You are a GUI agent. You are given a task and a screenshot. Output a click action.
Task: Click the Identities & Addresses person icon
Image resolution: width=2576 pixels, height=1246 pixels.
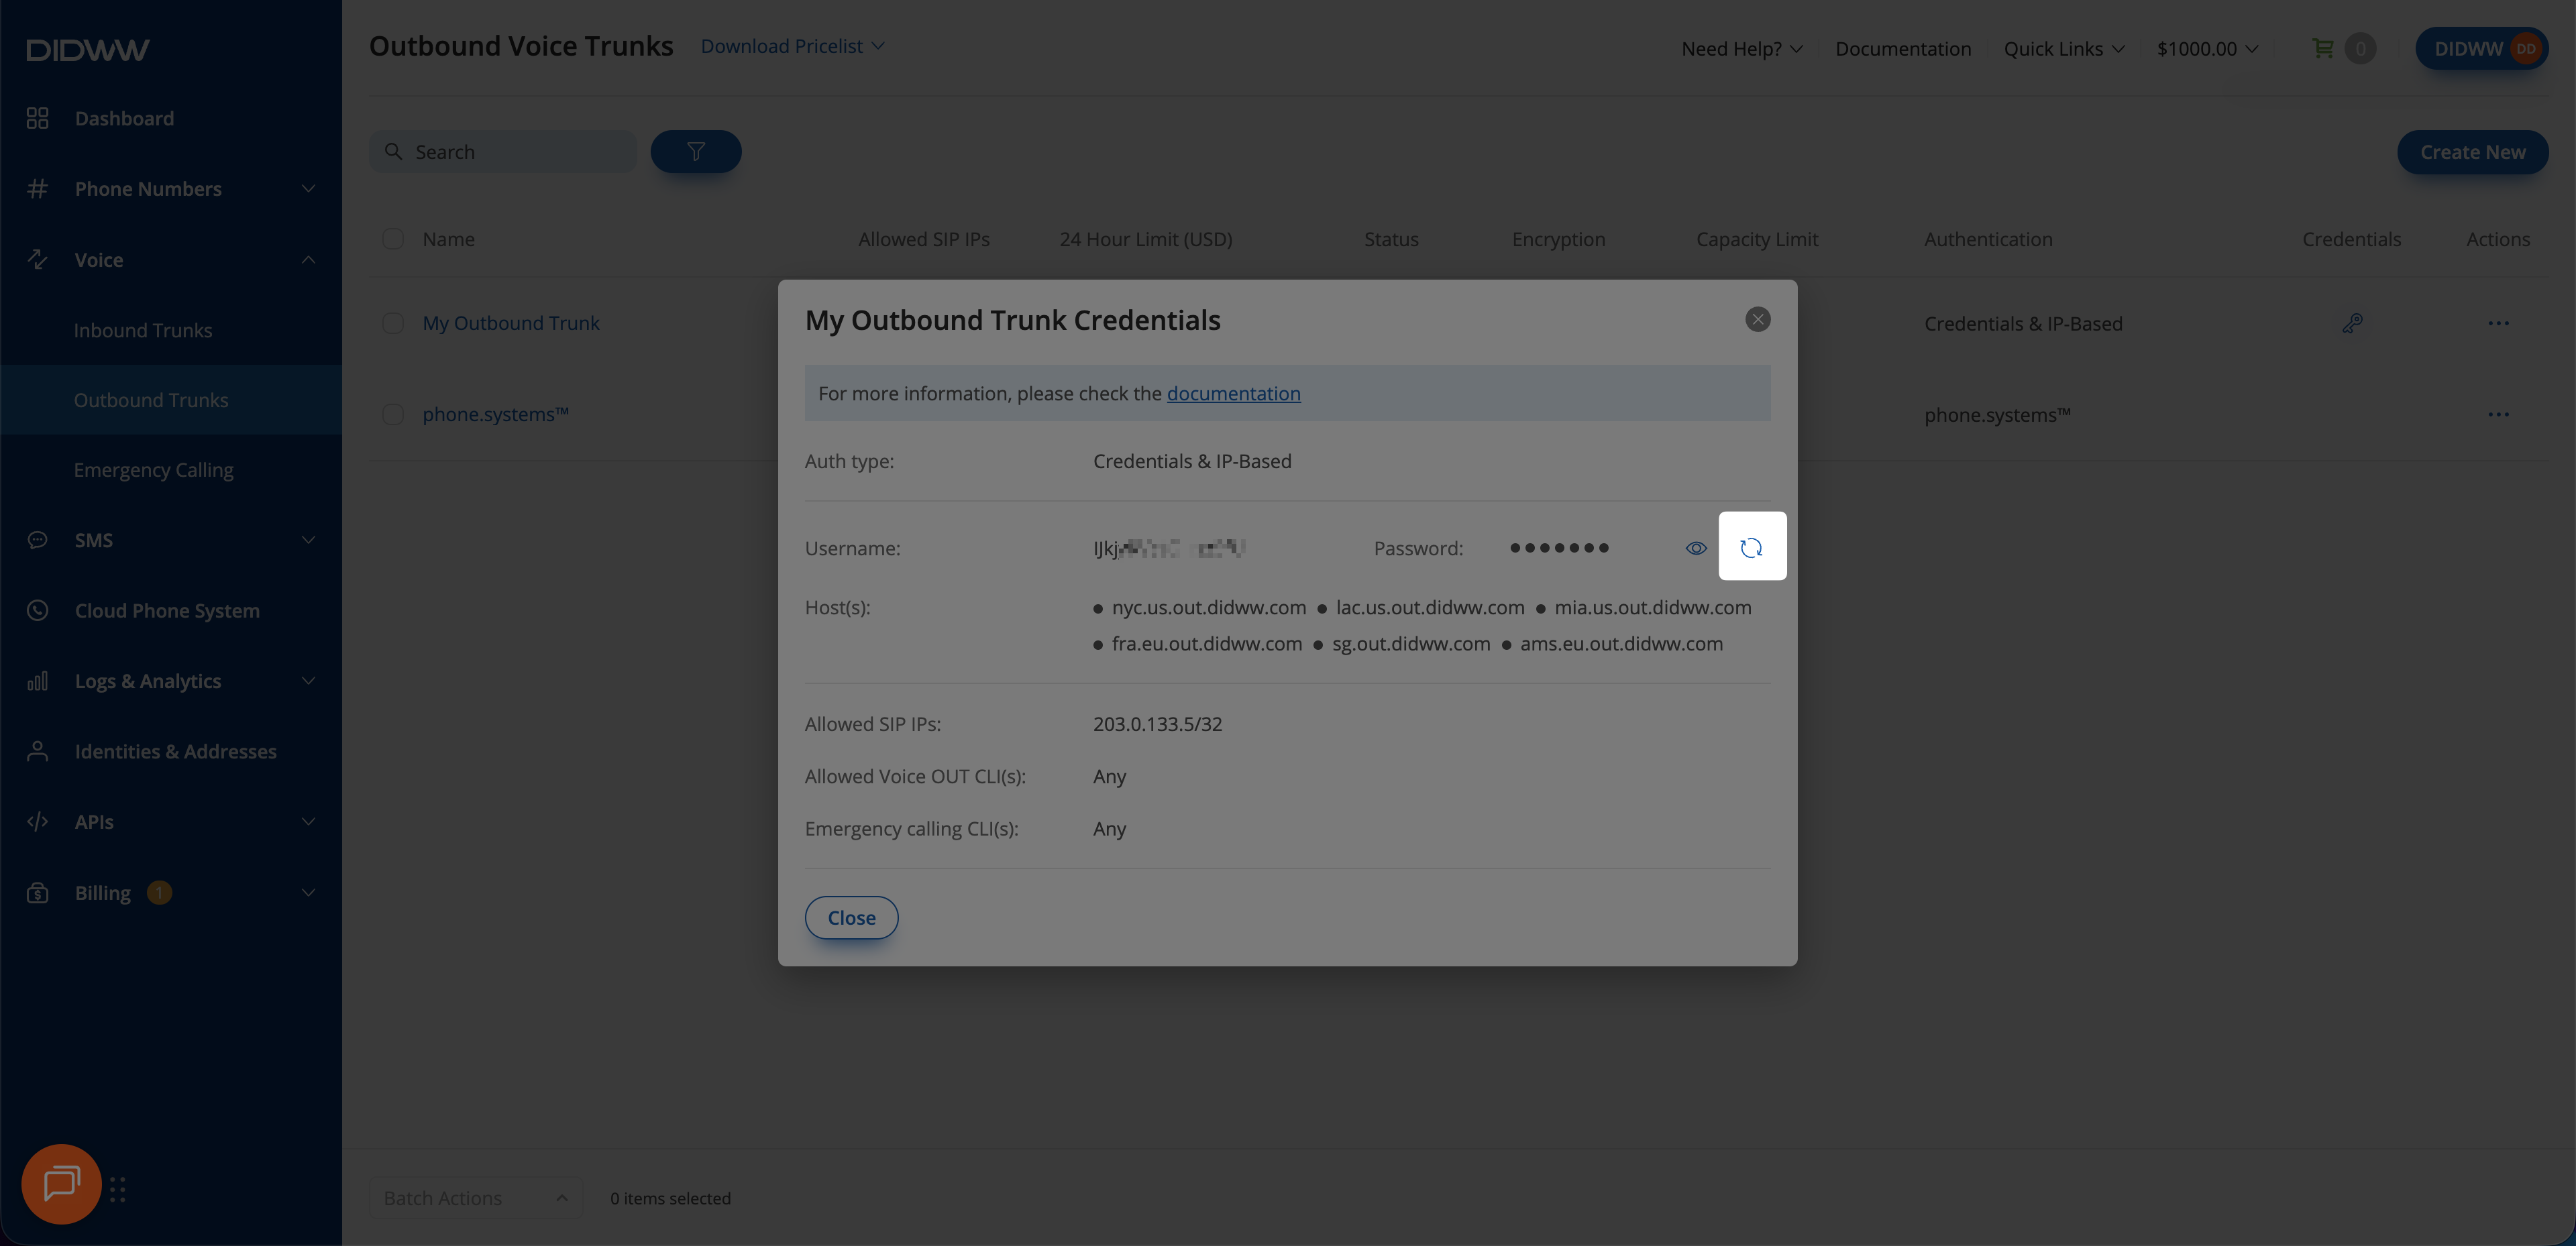(37, 751)
